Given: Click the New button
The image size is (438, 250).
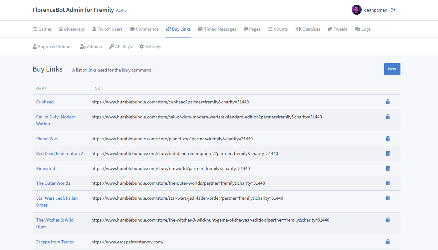Looking at the screenshot, I should coord(392,69).
